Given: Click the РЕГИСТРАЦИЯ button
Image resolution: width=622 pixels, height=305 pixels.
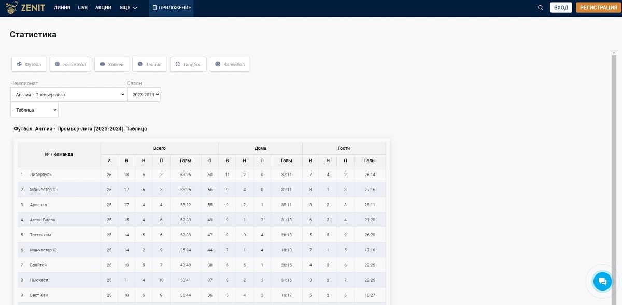Looking at the screenshot, I should coord(599,8).
